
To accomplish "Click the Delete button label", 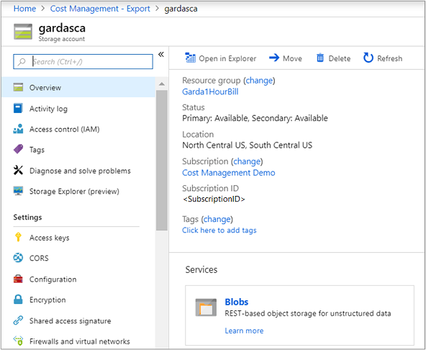I will click(340, 58).
